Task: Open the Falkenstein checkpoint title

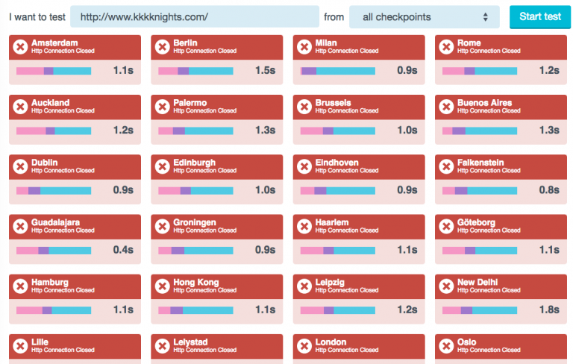Action: pyautogui.click(x=480, y=163)
